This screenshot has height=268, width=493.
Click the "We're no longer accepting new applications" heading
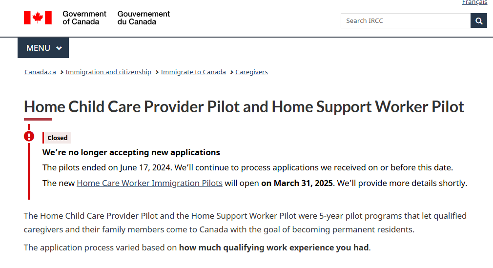coord(131,152)
